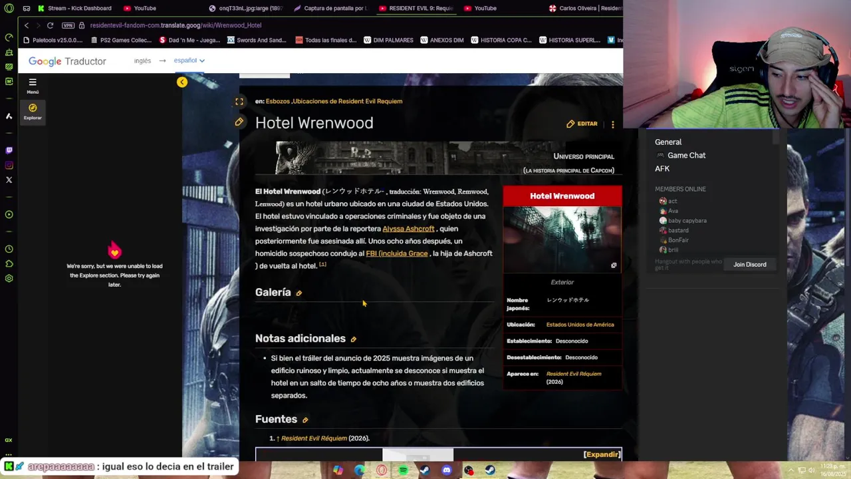Click the pencil edit icon beside title
This screenshot has width=851, height=479.
click(x=239, y=122)
